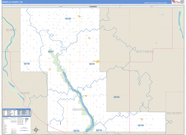Click the 58746 ZIP code label
186x135 pixels.
coord(27,64)
